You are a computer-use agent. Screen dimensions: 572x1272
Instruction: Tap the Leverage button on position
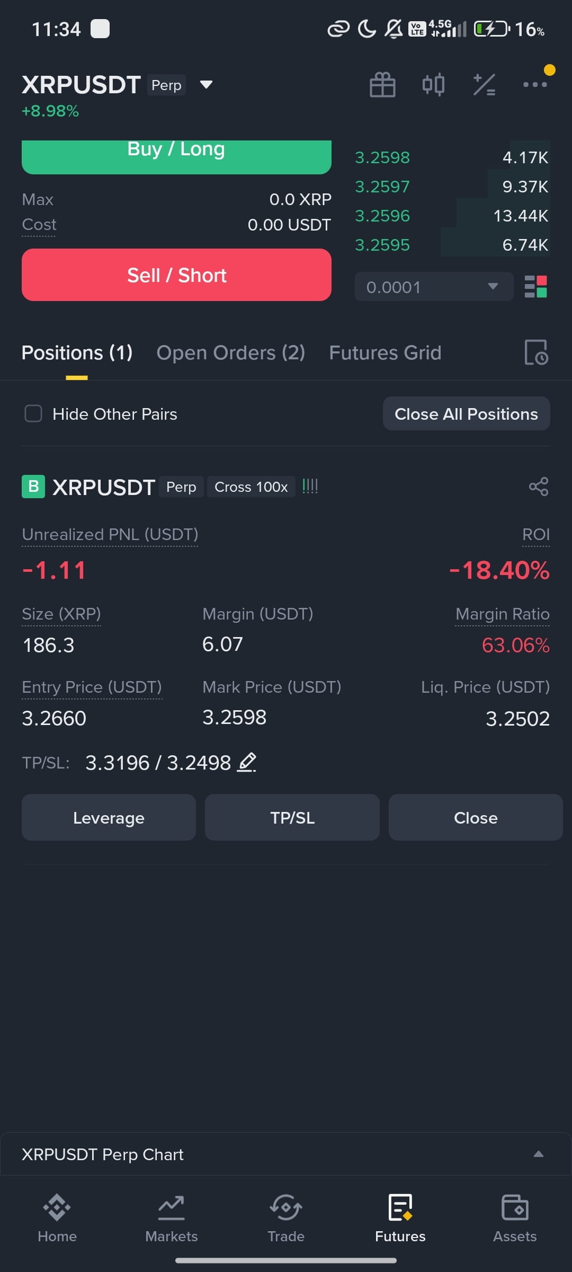[109, 817]
